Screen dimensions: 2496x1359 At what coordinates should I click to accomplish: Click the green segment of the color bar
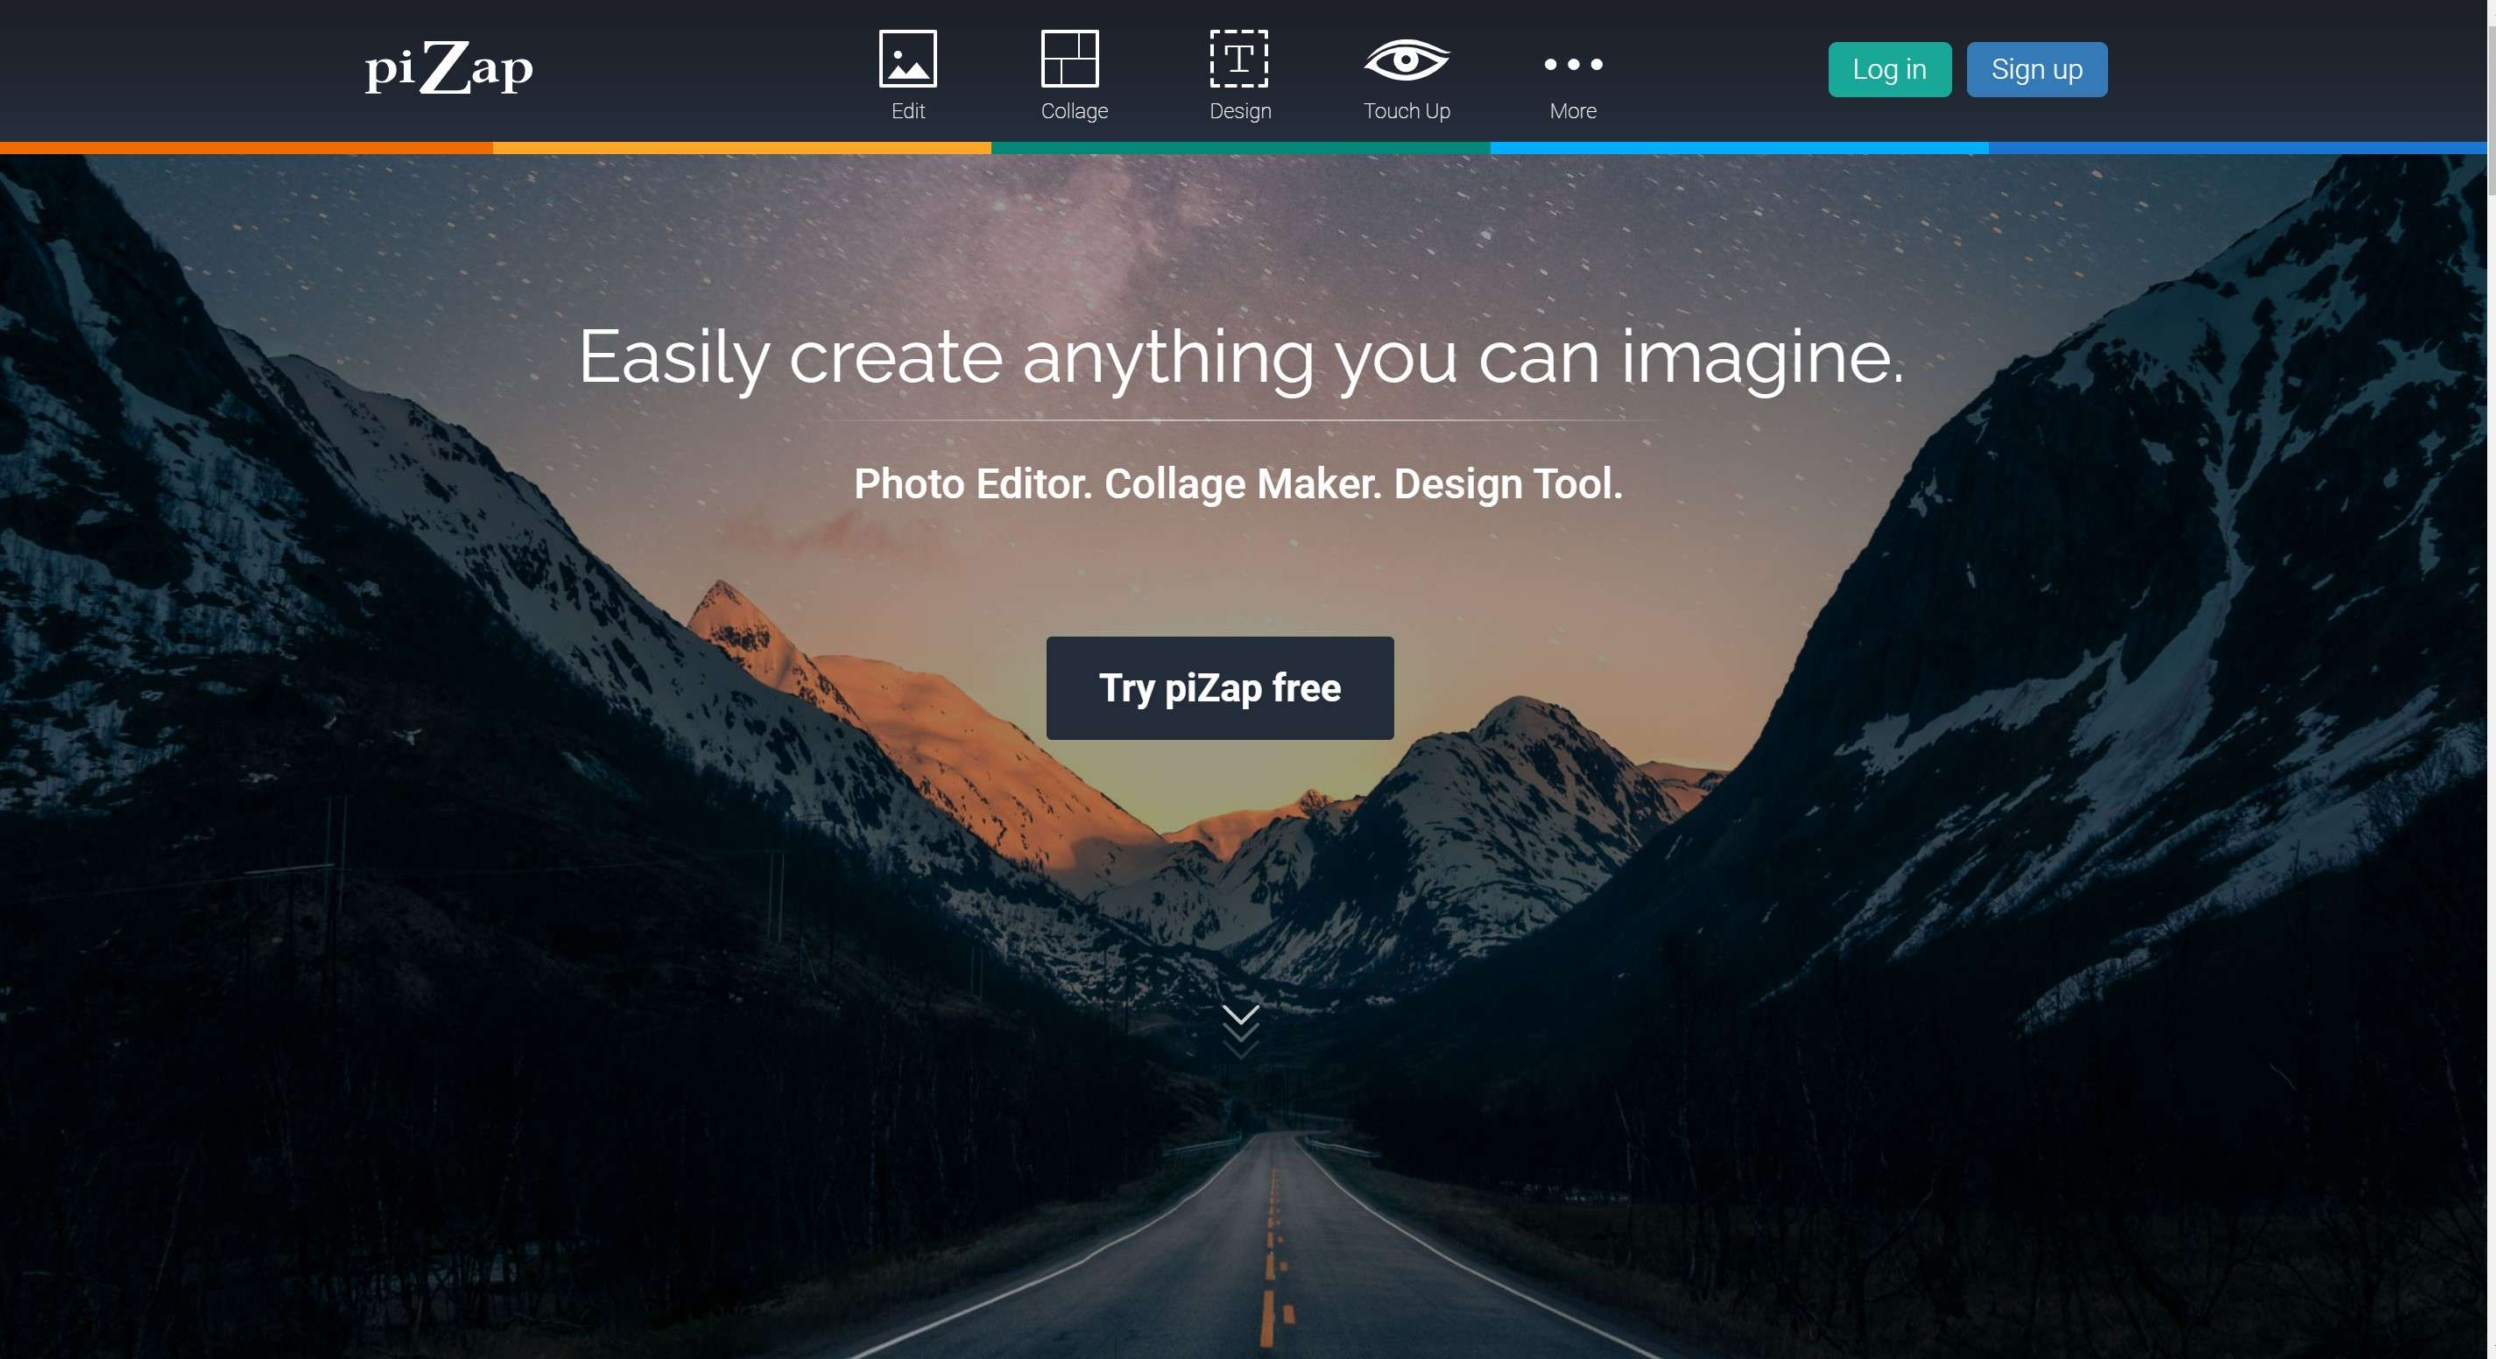[x=1243, y=148]
